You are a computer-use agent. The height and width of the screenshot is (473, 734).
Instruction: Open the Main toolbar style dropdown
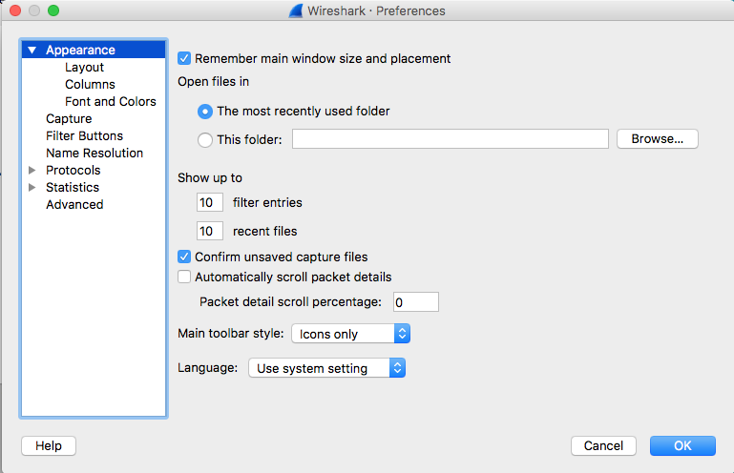pos(350,334)
